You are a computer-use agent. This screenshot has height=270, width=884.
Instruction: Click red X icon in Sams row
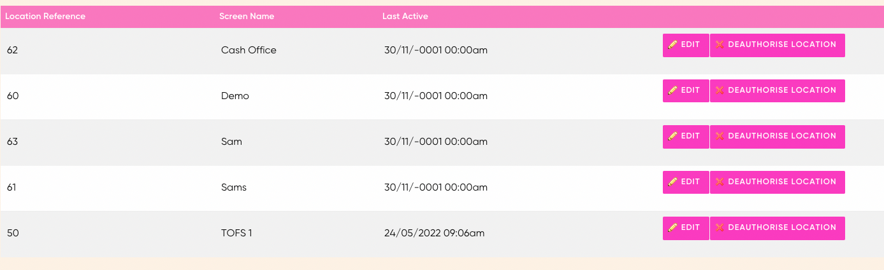point(720,182)
